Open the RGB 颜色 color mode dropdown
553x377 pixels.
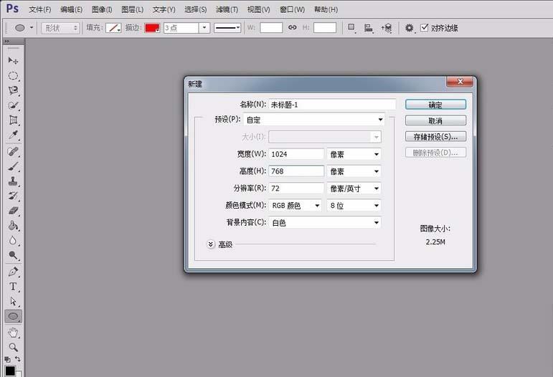coord(296,205)
